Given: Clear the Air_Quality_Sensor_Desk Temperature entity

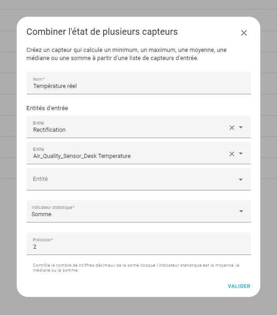Looking at the screenshot, I should point(232,154).
